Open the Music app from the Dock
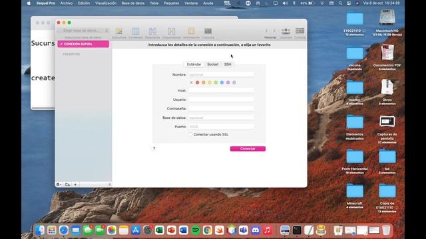The image size is (426, 239). coord(267,230)
